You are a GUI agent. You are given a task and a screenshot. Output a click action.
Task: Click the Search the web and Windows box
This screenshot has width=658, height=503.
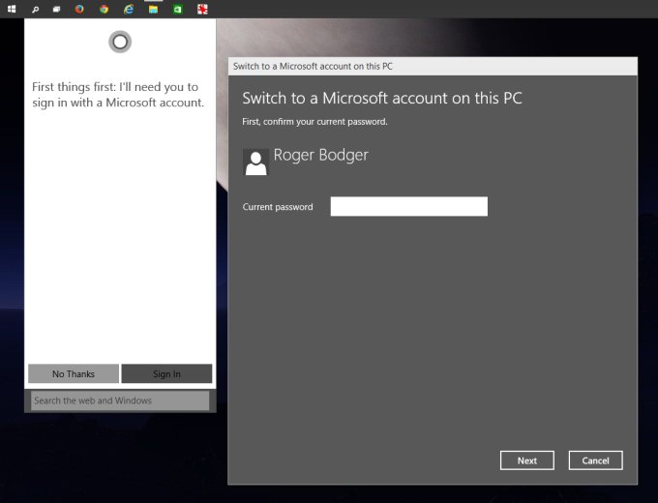click(120, 400)
